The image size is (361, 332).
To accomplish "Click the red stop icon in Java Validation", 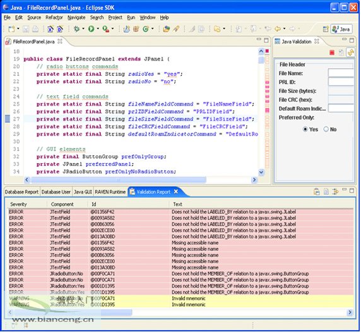I will tap(332, 52).
